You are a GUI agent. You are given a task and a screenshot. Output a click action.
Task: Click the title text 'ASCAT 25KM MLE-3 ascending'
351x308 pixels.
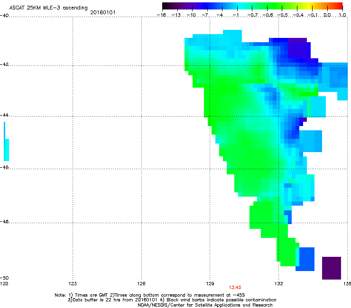[48, 8]
